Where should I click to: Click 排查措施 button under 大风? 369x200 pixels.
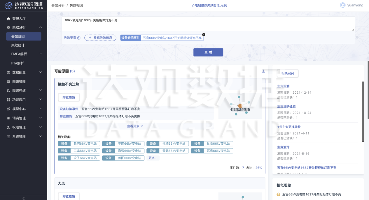(69, 196)
